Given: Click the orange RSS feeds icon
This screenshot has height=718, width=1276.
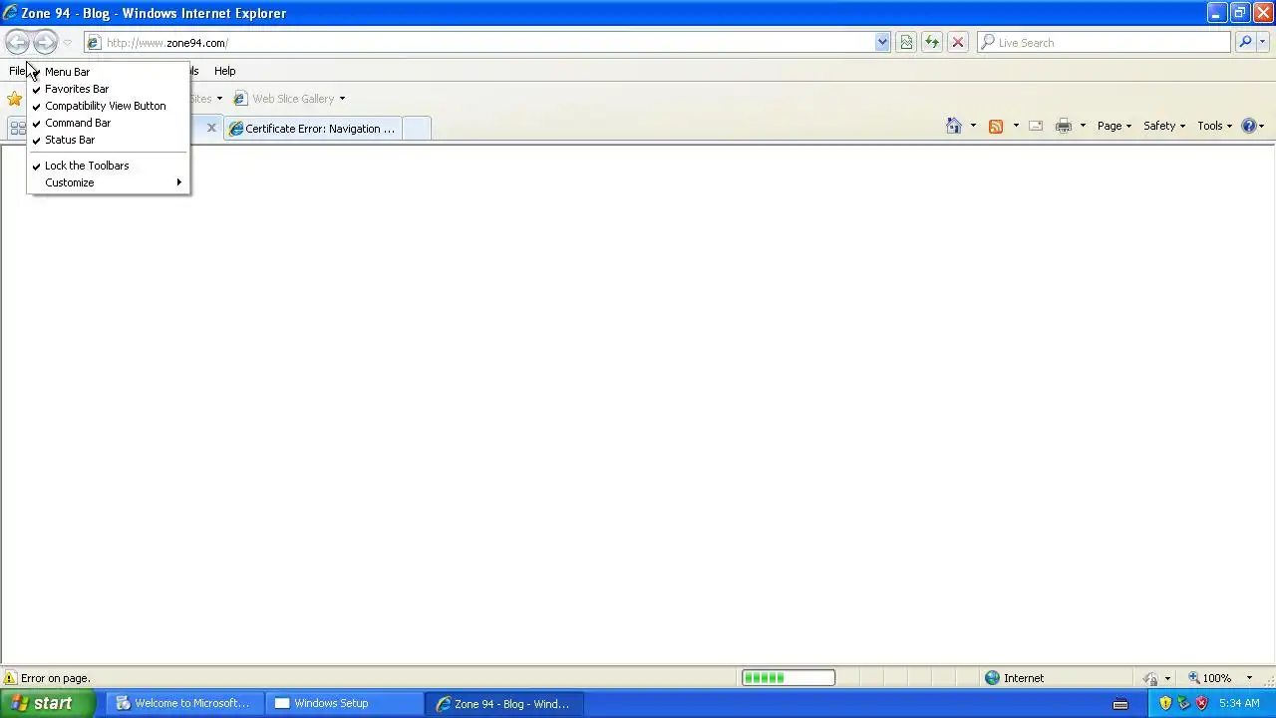Looking at the screenshot, I should click(x=995, y=126).
